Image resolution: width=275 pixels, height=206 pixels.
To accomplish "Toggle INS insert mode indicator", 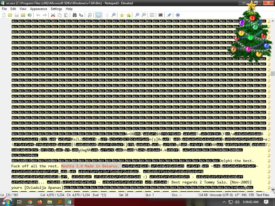I will pyautogui.click(x=244, y=195).
